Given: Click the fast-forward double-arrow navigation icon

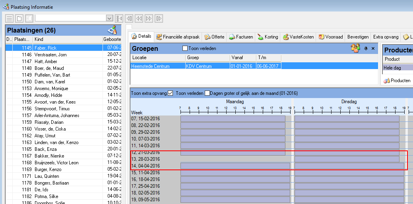Looking at the screenshot, I should (x=149, y=18).
